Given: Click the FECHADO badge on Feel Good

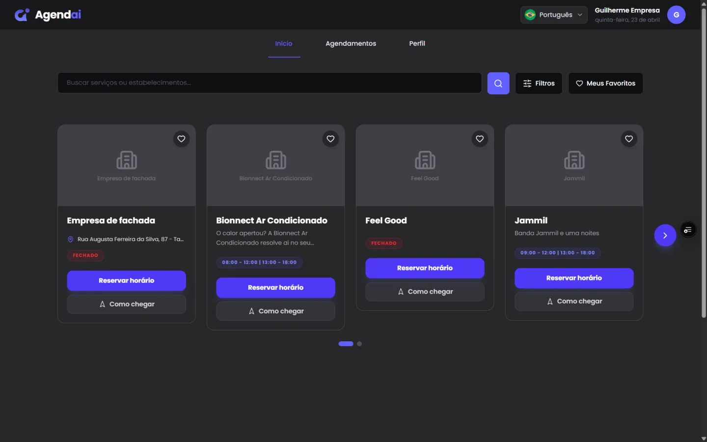Looking at the screenshot, I should point(384,243).
